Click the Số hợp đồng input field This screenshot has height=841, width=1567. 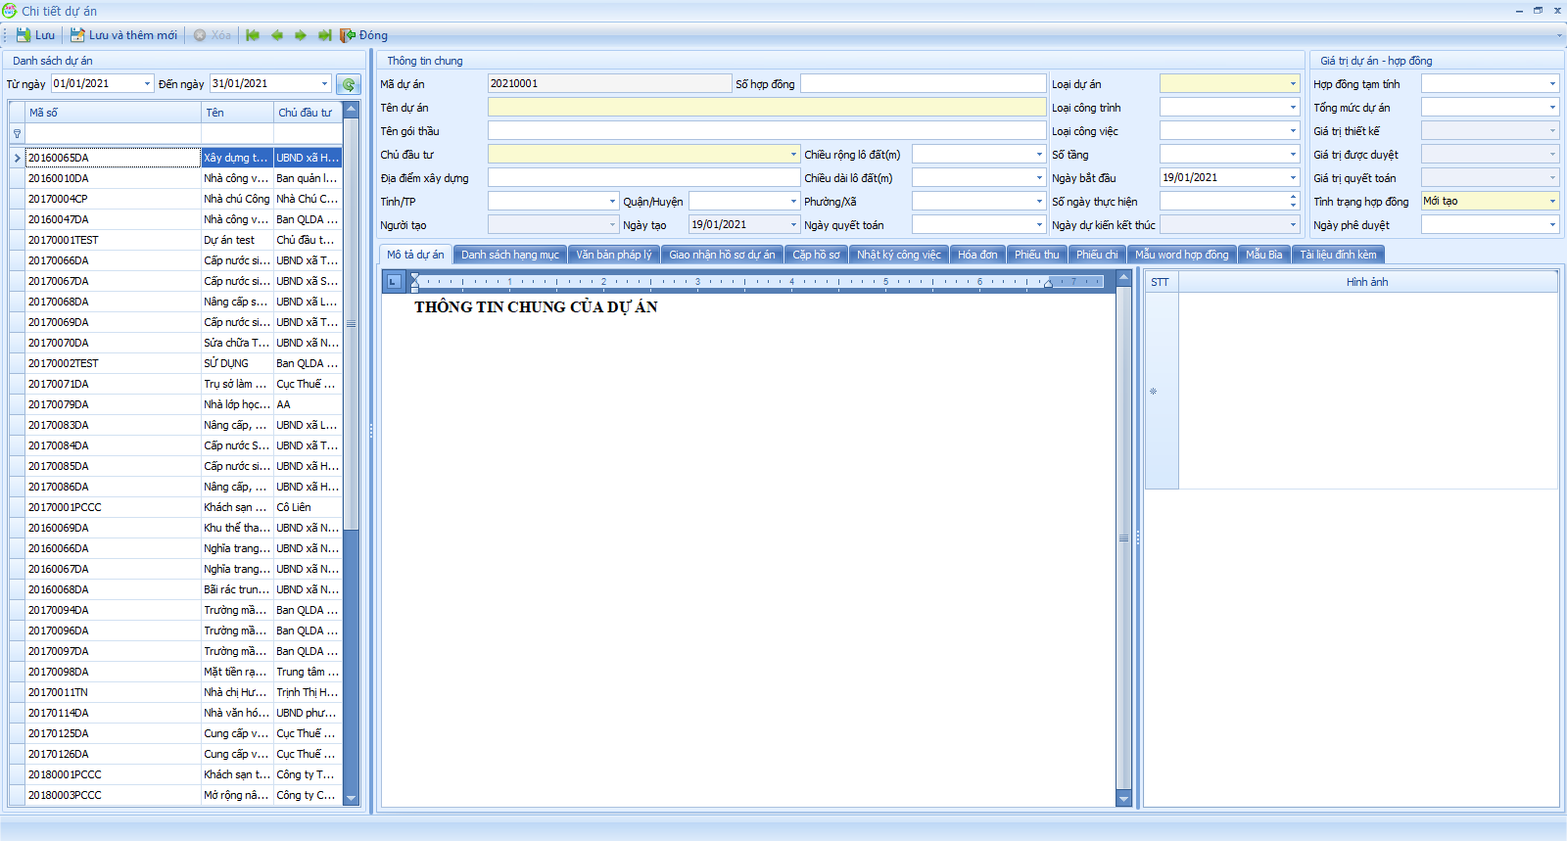[x=924, y=84]
